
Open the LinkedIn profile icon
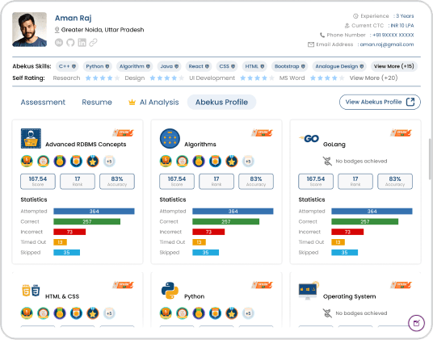(x=82, y=43)
